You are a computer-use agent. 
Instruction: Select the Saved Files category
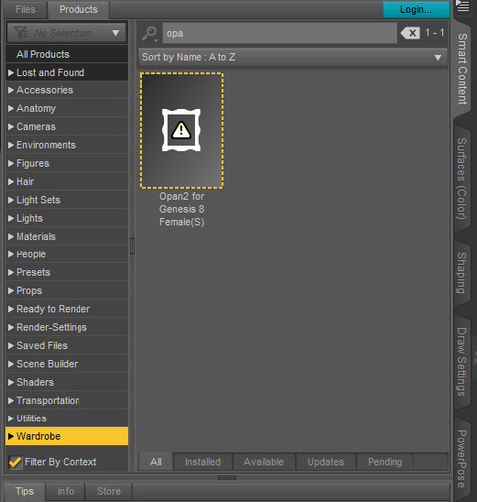pyautogui.click(x=67, y=346)
